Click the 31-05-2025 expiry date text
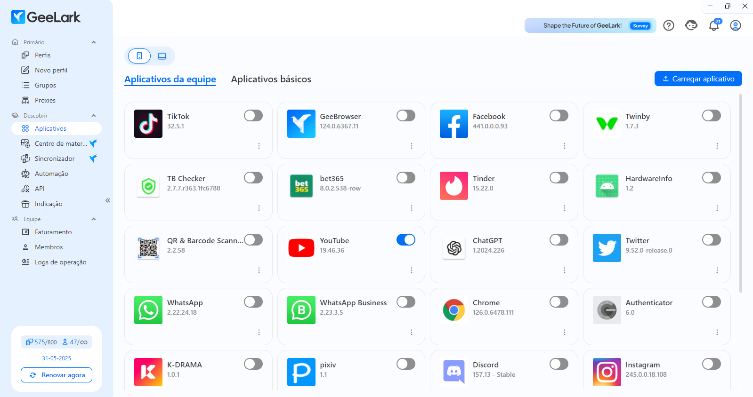Screen dimensions: 753x397 point(57,358)
